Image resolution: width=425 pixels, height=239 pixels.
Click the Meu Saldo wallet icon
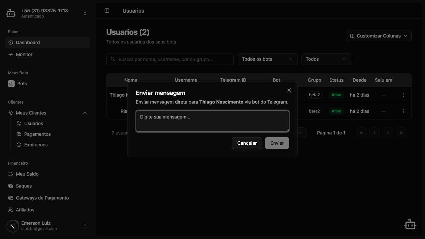pos(11,174)
